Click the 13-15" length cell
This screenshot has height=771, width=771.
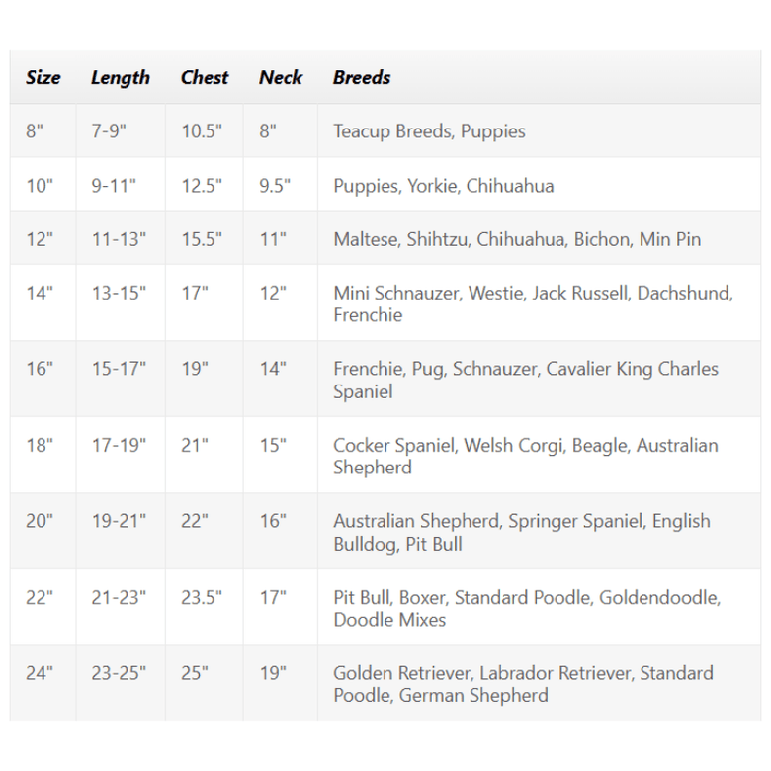click(121, 302)
